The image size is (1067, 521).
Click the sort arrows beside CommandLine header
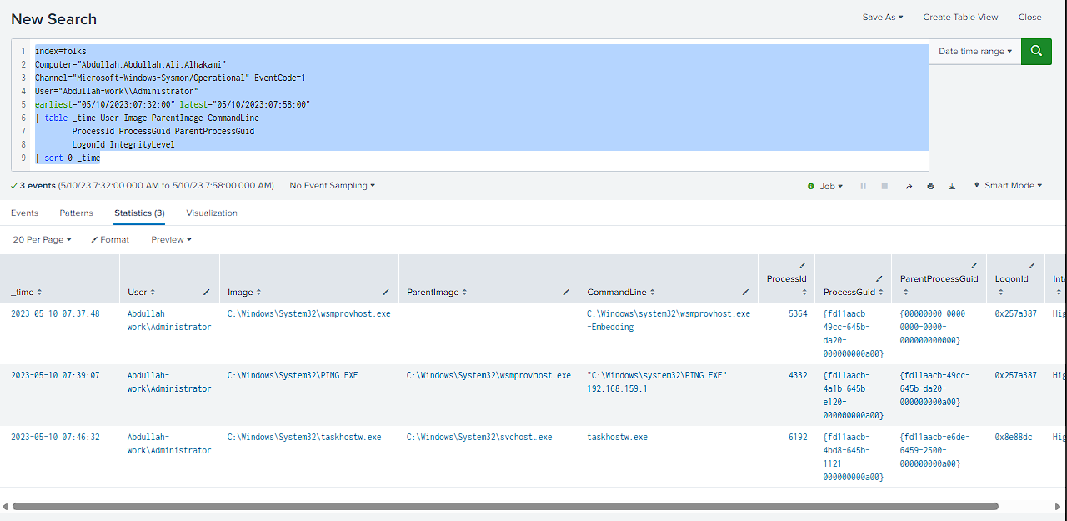tap(652, 293)
